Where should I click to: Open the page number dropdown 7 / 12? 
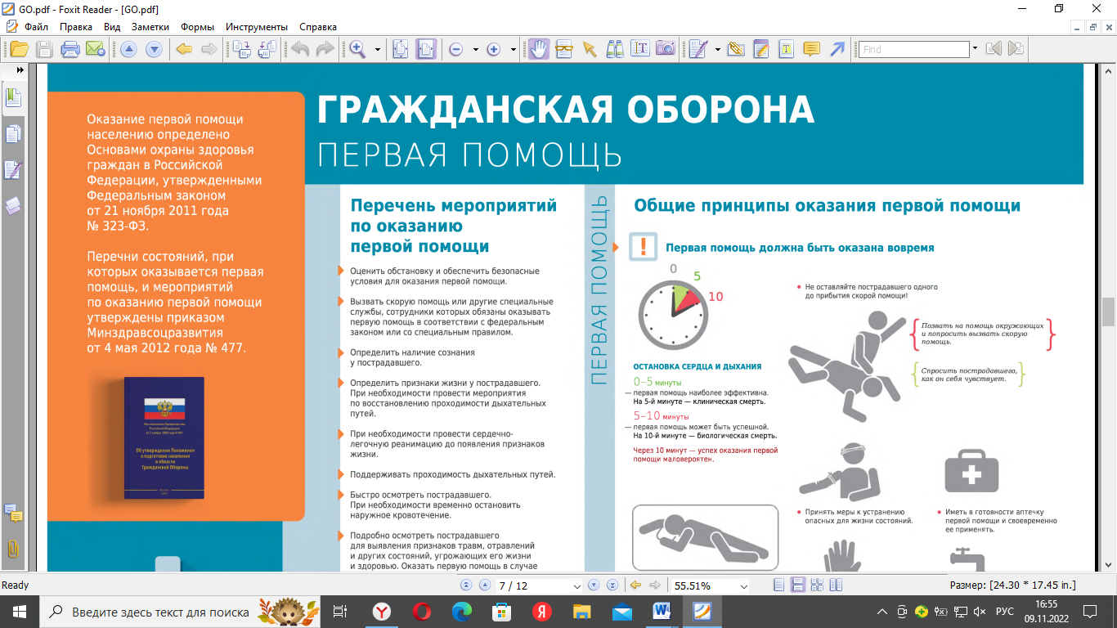pos(577,586)
